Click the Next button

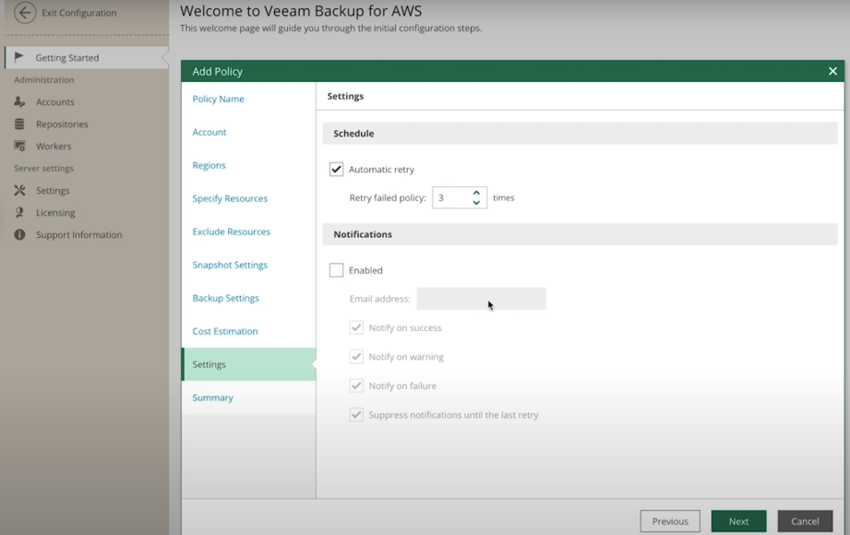coord(738,521)
